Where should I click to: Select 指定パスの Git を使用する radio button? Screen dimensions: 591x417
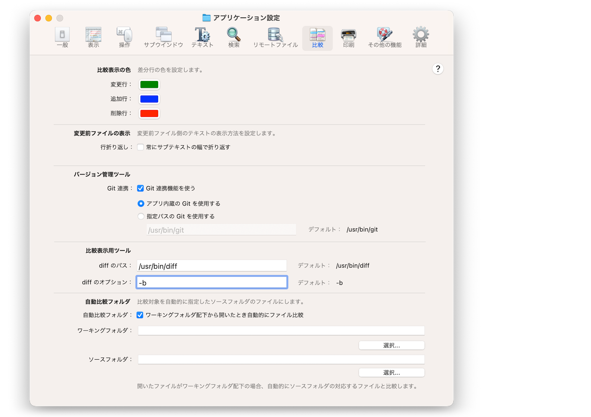click(141, 216)
